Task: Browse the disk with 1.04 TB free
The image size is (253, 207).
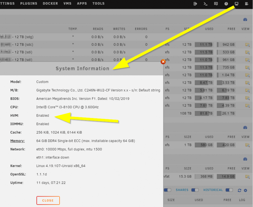Action: click(x=247, y=75)
